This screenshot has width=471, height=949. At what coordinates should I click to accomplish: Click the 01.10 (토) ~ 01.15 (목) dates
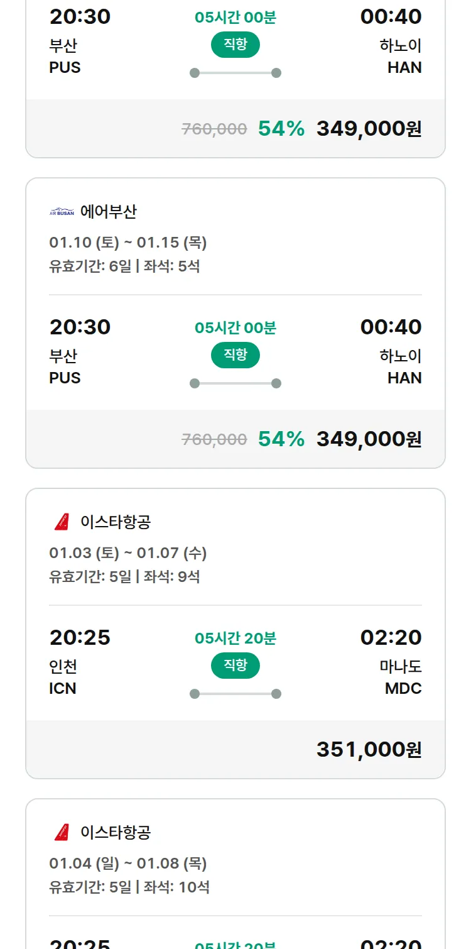[128, 243]
